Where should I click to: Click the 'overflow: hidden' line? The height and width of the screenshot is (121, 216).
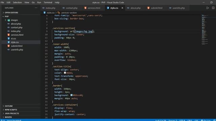pyautogui.click(x=65, y=60)
